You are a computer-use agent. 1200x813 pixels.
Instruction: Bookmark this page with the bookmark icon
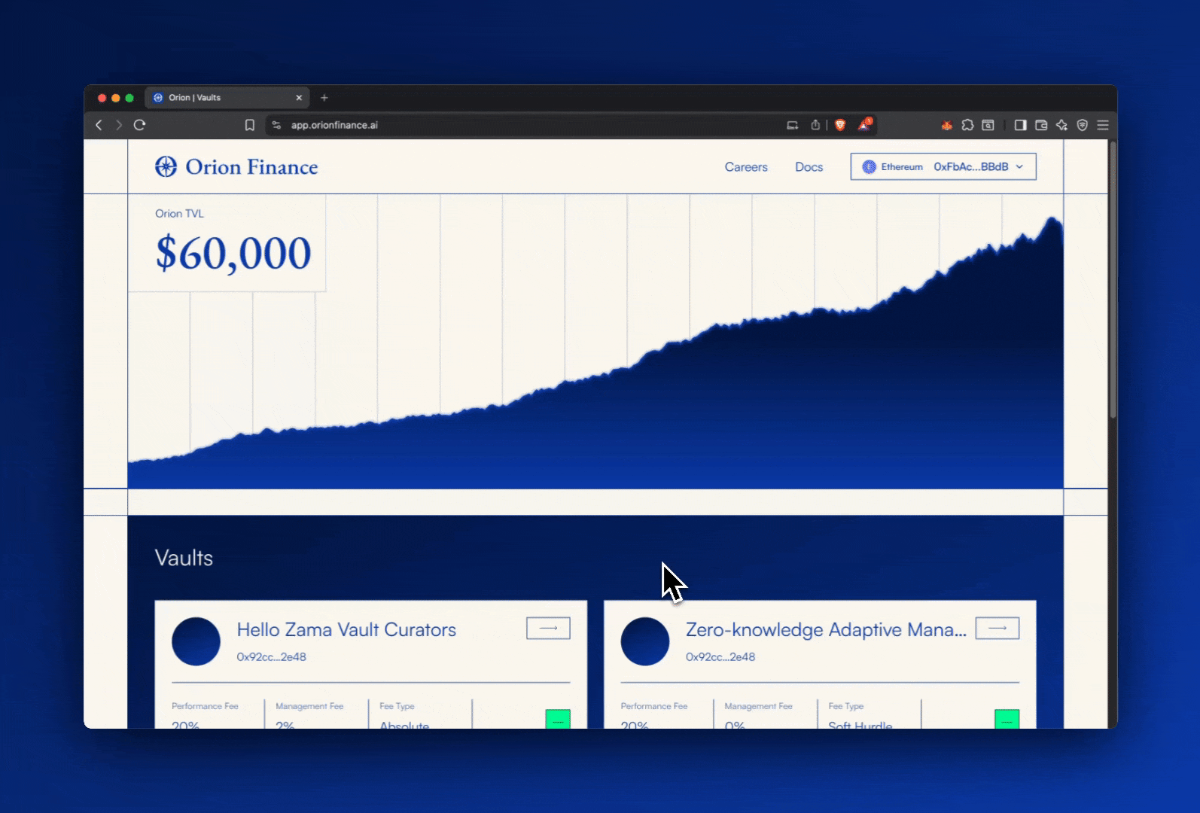tap(250, 125)
